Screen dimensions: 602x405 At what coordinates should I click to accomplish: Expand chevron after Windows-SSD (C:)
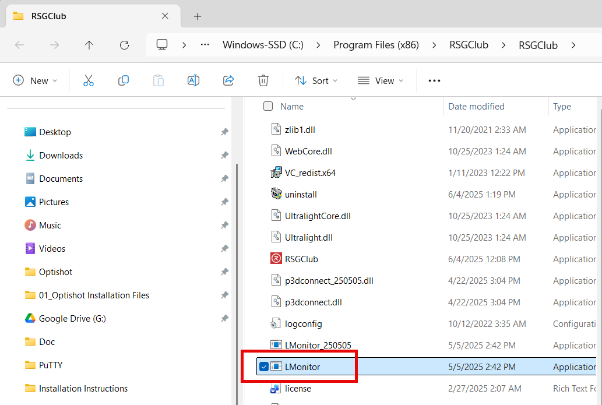[318, 45]
